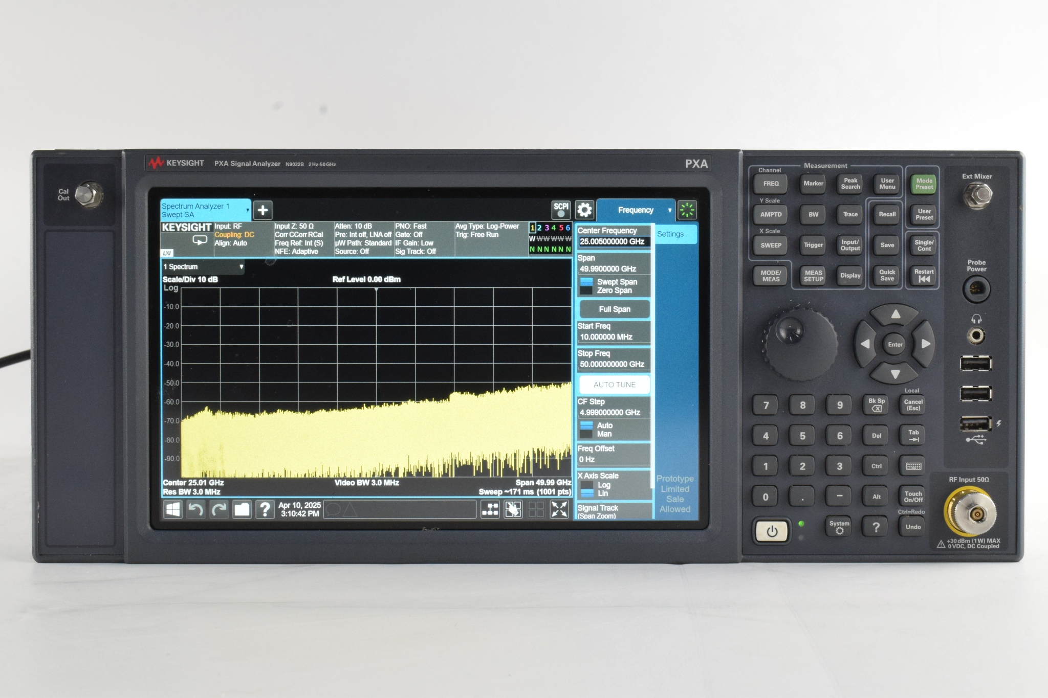Toggle Signal Track (Span Zoom)
Screen dimensions: 1048x698
pos(614,511)
